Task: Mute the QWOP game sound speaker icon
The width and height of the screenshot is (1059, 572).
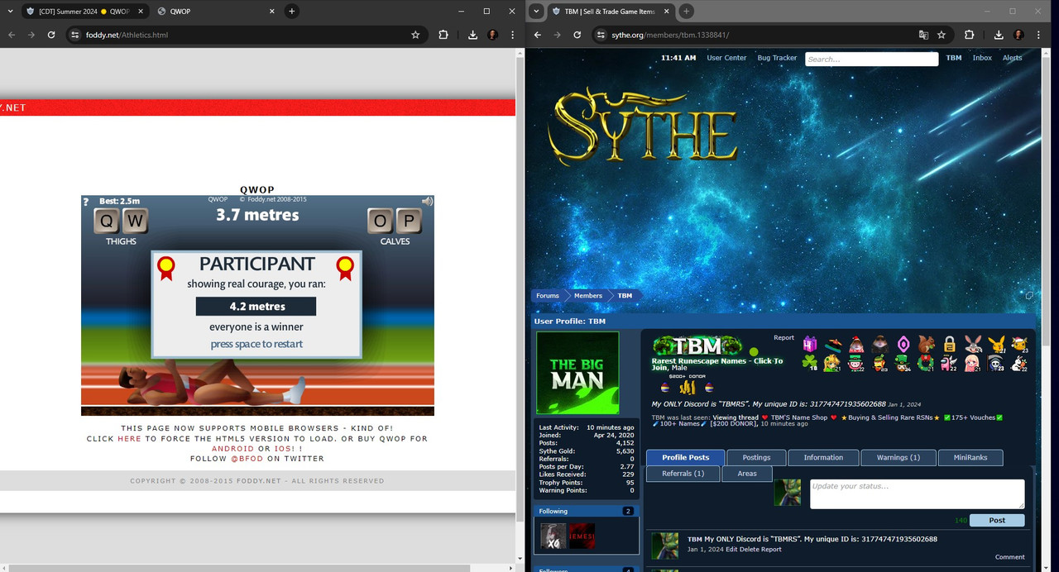Action: (427, 202)
